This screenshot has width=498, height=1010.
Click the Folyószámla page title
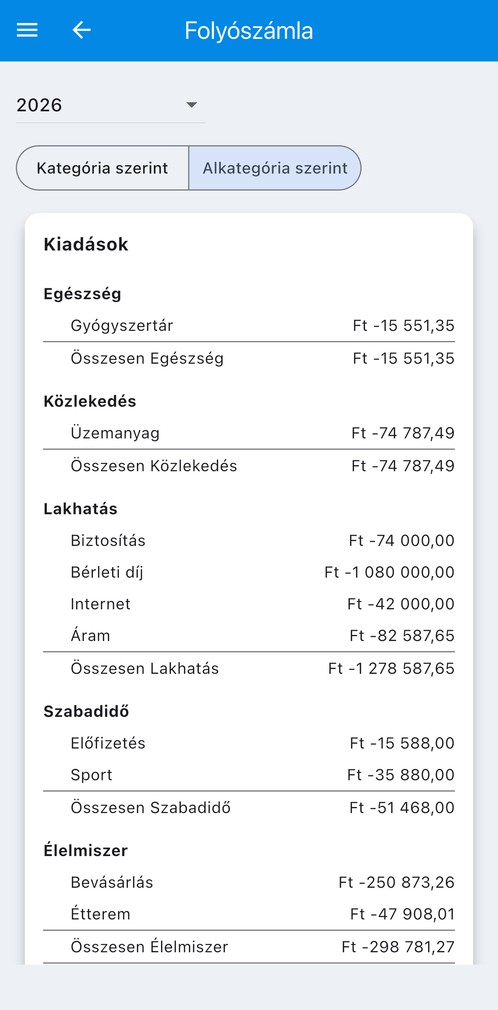point(249,31)
